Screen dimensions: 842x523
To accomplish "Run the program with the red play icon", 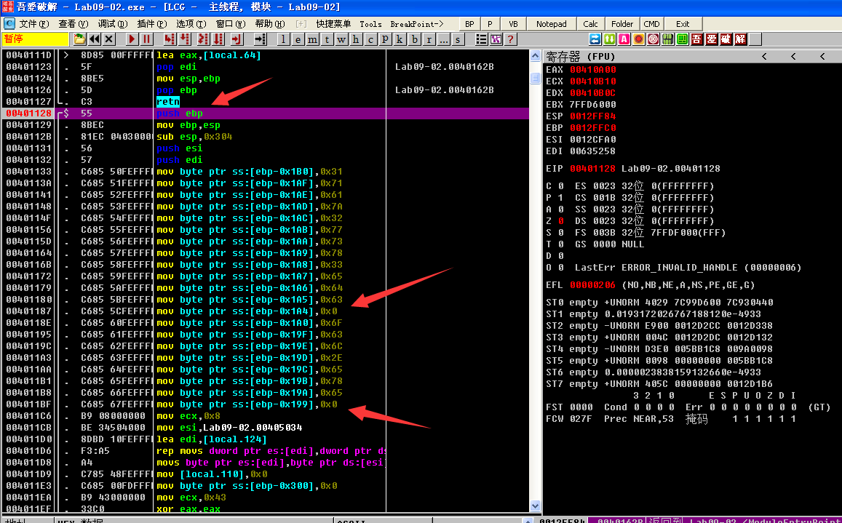I will [132, 39].
